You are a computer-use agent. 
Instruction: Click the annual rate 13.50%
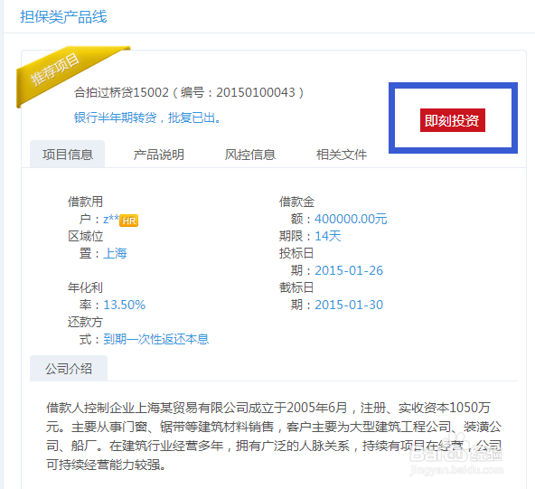click(125, 305)
